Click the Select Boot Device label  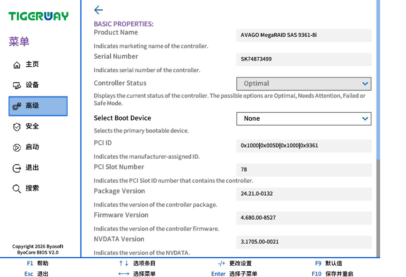point(122,118)
